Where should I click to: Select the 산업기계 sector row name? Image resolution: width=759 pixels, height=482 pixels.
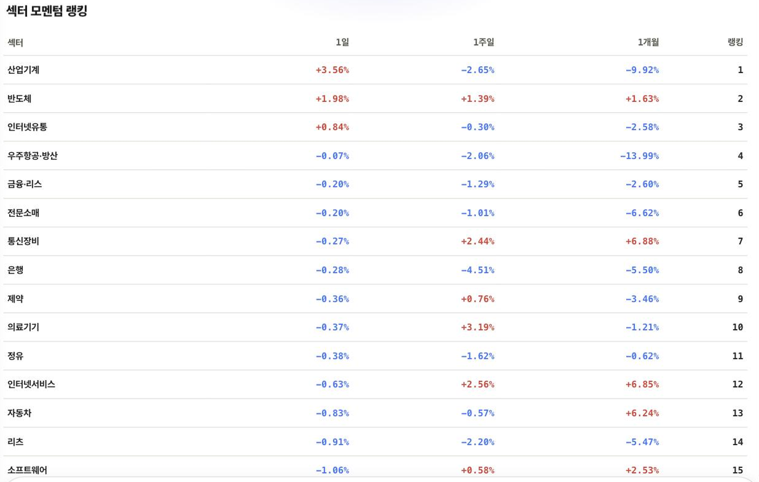click(23, 70)
